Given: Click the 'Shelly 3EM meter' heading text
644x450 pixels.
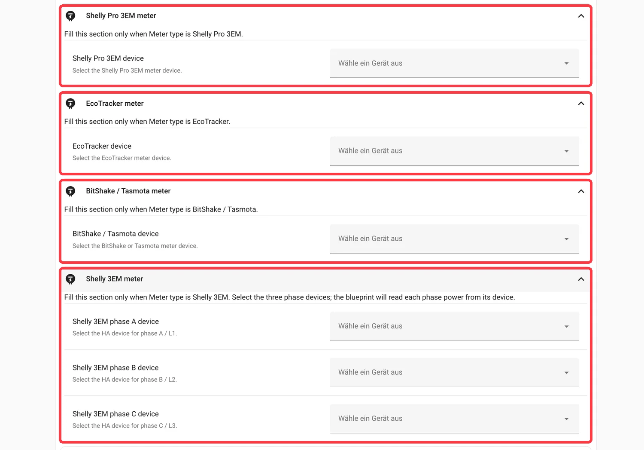Looking at the screenshot, I should coord(115,279).
